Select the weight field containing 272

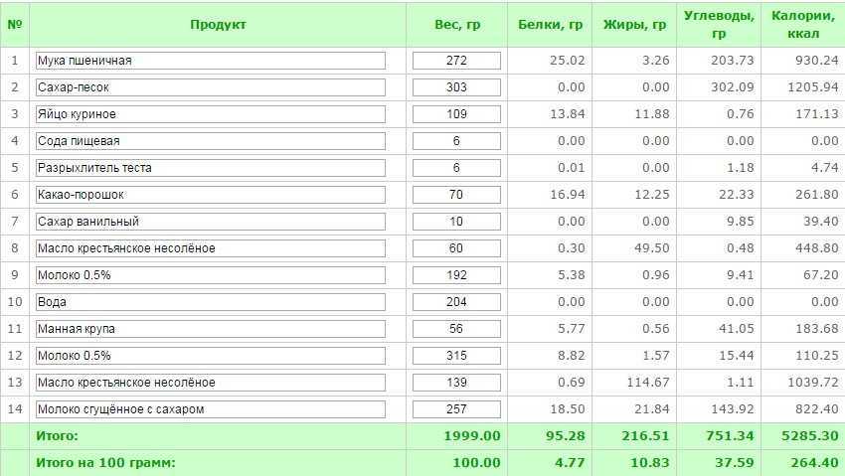pyautogui.click(x=456, y=61)
